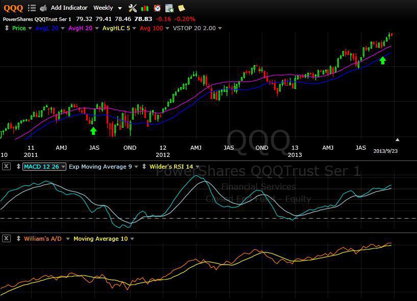Open the watchlist icon next to QQQ
The height and width of the screenshot is (301, 417).
32,8
